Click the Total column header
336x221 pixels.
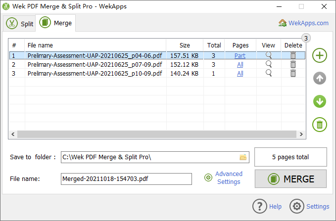214,45
